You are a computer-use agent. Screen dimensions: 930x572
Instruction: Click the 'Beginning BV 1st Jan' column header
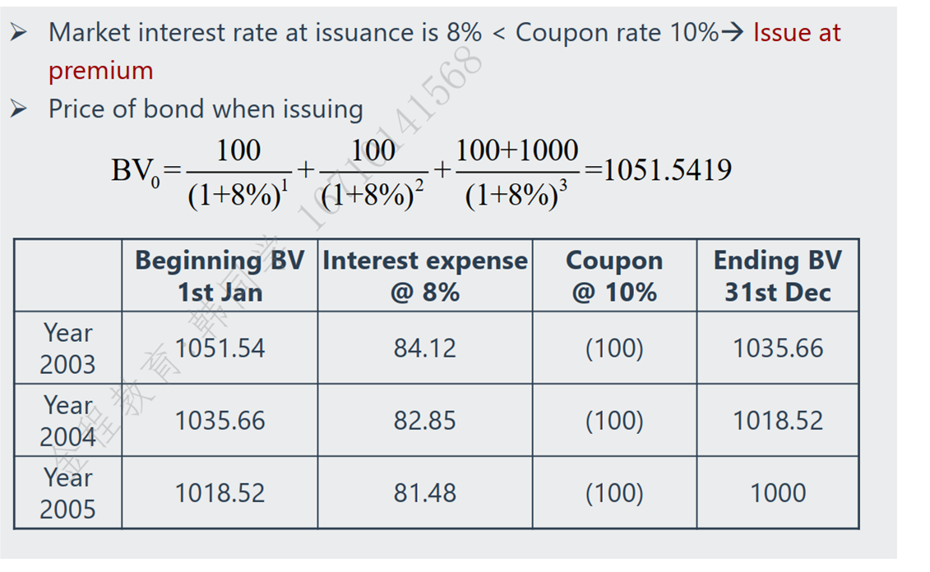(220, 276)
